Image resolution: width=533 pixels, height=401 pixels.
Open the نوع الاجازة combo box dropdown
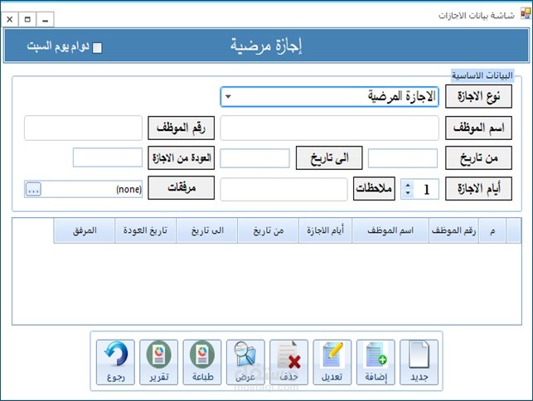point(229,97)
